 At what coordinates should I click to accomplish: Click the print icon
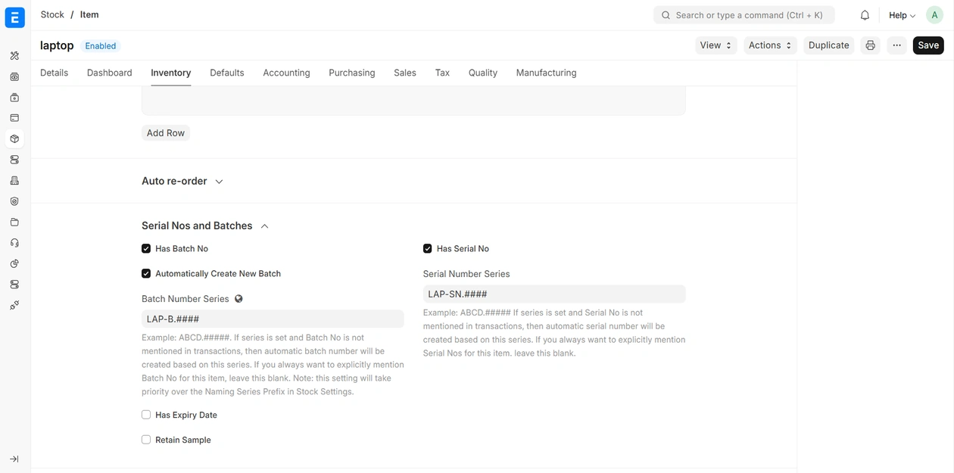(870, 45)
